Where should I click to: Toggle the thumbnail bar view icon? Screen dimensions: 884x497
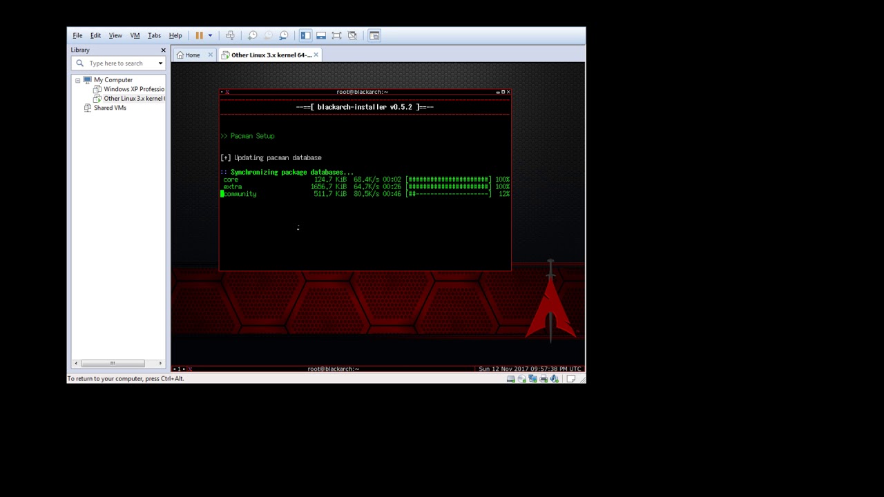pyautogui.click(x=321, y=35)
